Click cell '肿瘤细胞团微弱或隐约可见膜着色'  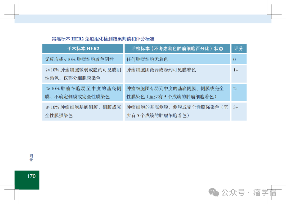tap(177, 74)
